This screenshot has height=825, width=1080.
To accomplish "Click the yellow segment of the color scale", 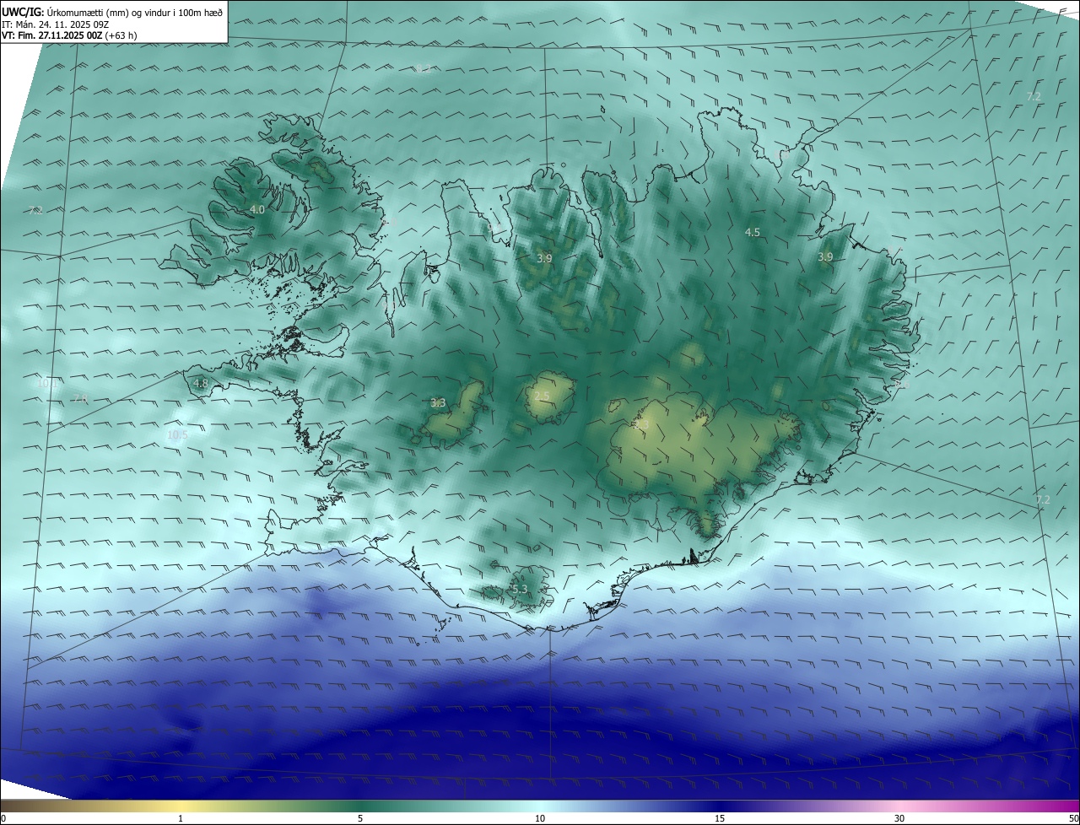I will click(180, 806).
